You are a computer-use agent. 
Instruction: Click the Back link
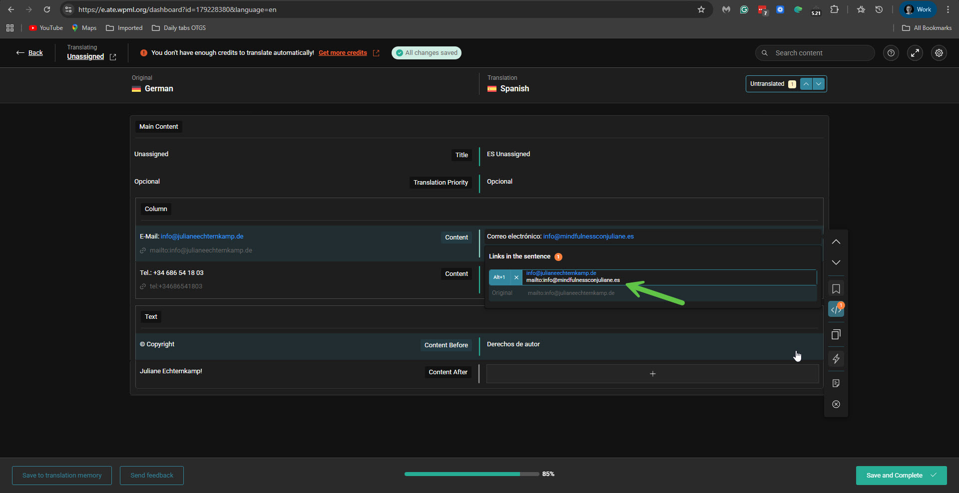coord(35,53)
